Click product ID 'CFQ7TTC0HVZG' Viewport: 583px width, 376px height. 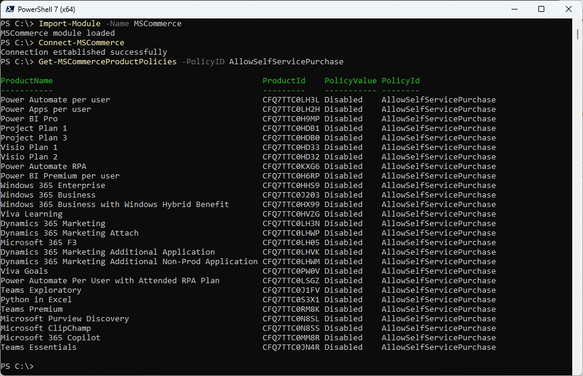click(291, 214)
